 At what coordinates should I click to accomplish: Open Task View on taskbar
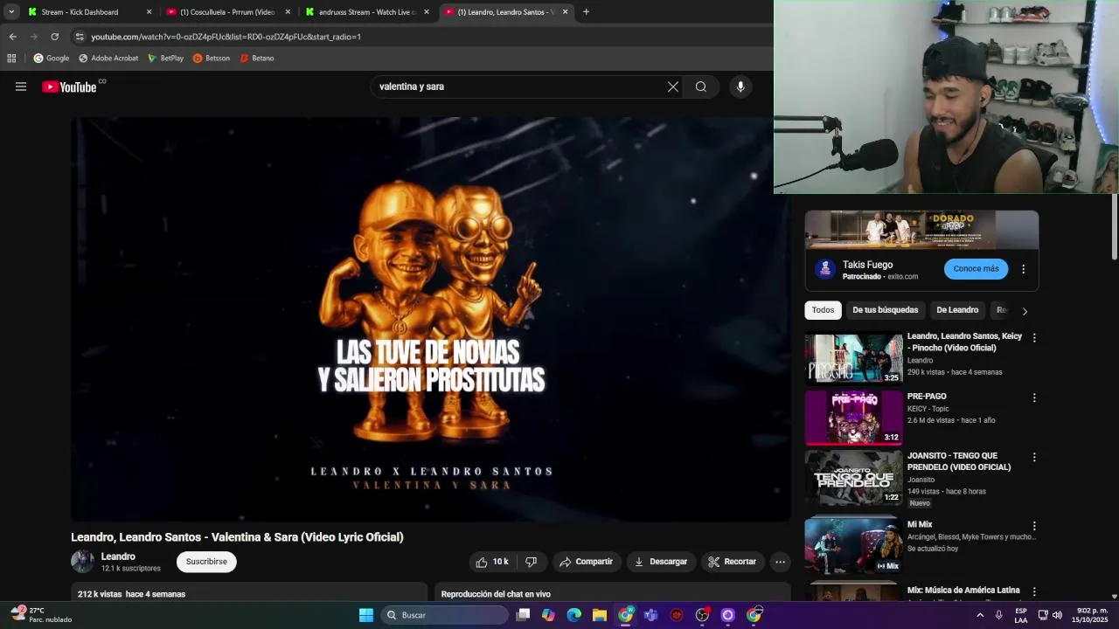[x=523, y=615]
